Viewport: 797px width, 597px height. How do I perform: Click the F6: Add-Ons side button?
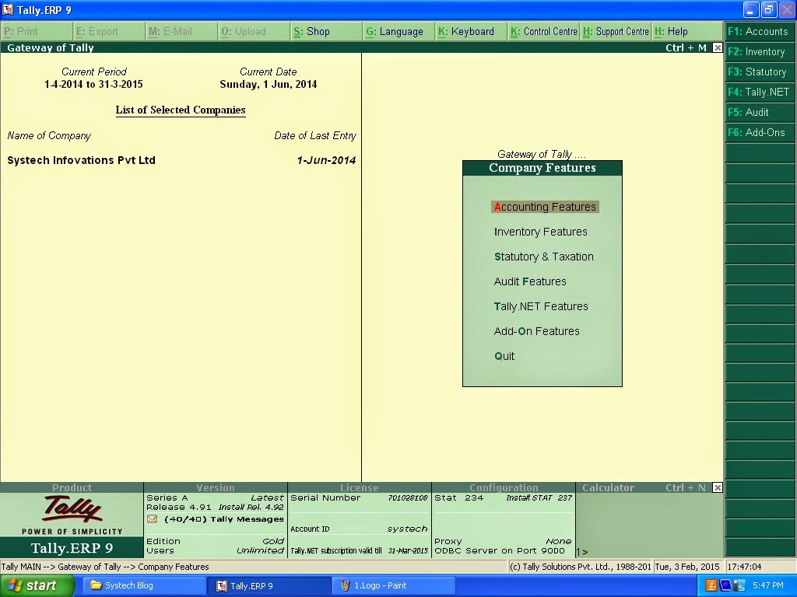(x=760, y=132)
